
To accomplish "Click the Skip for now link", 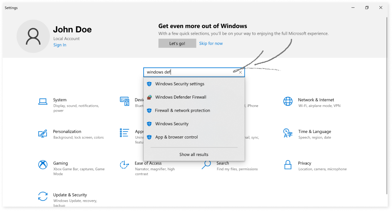I will click(x=211, y=44).
